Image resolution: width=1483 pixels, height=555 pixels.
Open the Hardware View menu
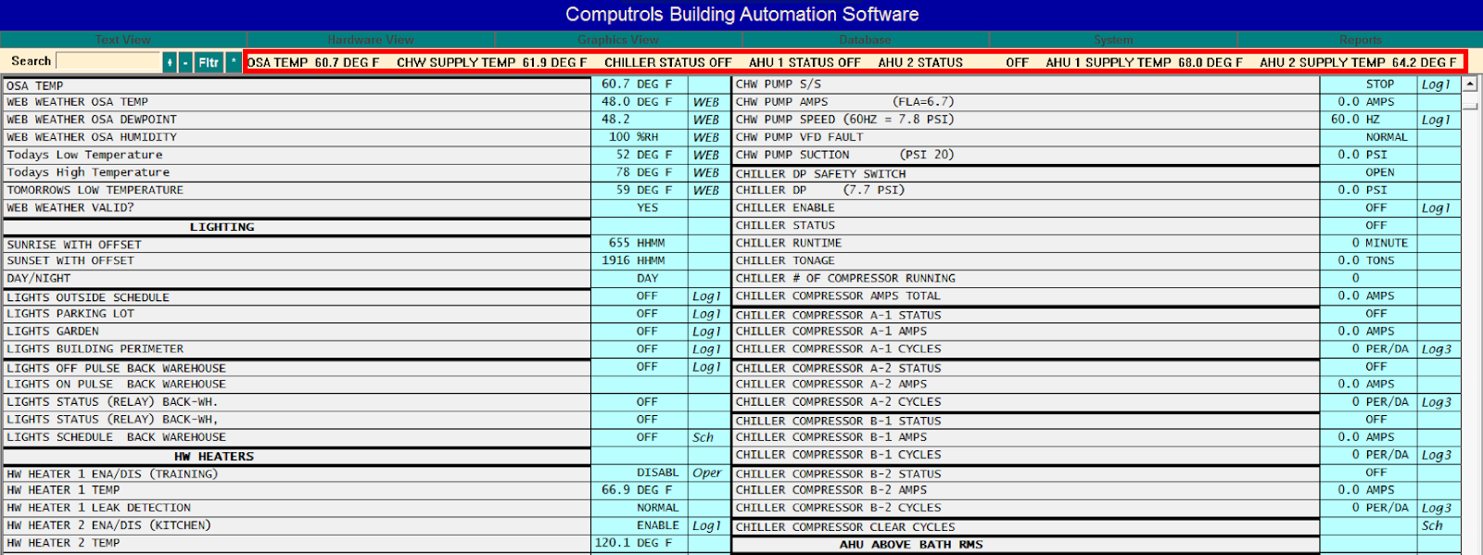pos(371,40)
